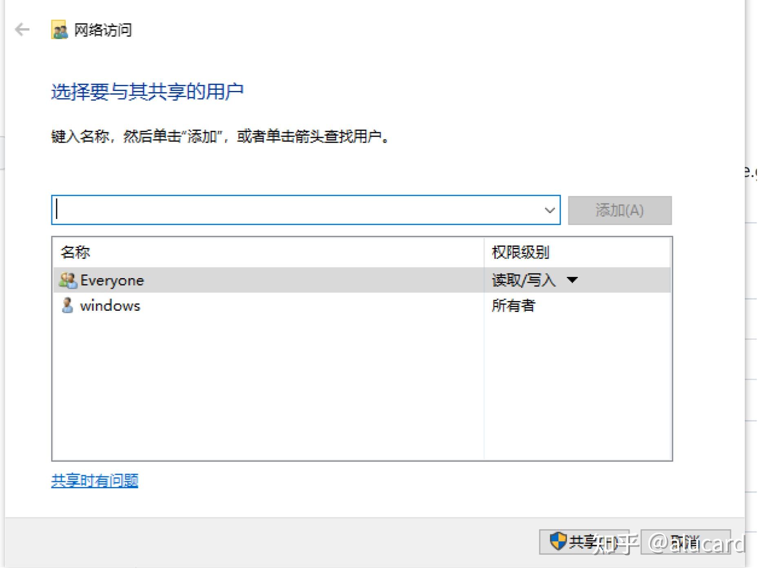Image resolution: width=766 pixels, height=575 pixels.
Task: Click the Everyone group icon
Action: pyautogui.click(x=68, y=280)
